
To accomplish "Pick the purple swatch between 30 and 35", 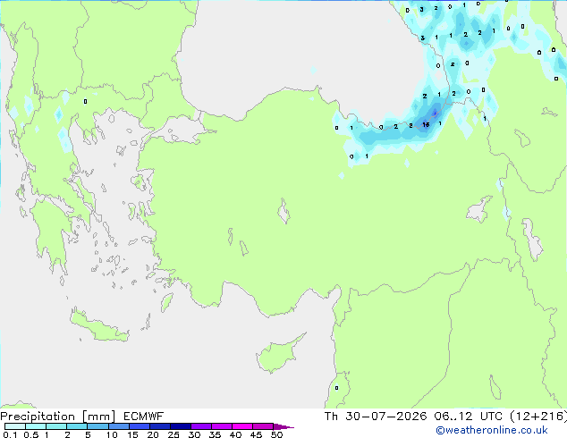I will [201, 426].
